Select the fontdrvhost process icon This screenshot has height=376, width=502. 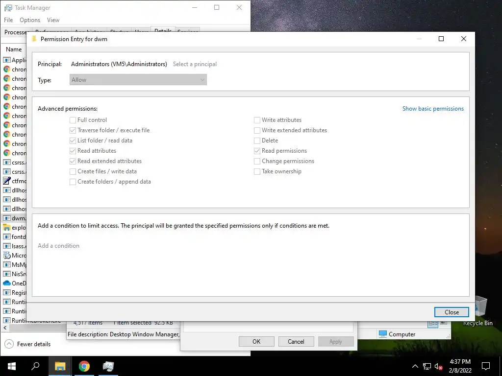pyautogui.click(x=7, y=237)
